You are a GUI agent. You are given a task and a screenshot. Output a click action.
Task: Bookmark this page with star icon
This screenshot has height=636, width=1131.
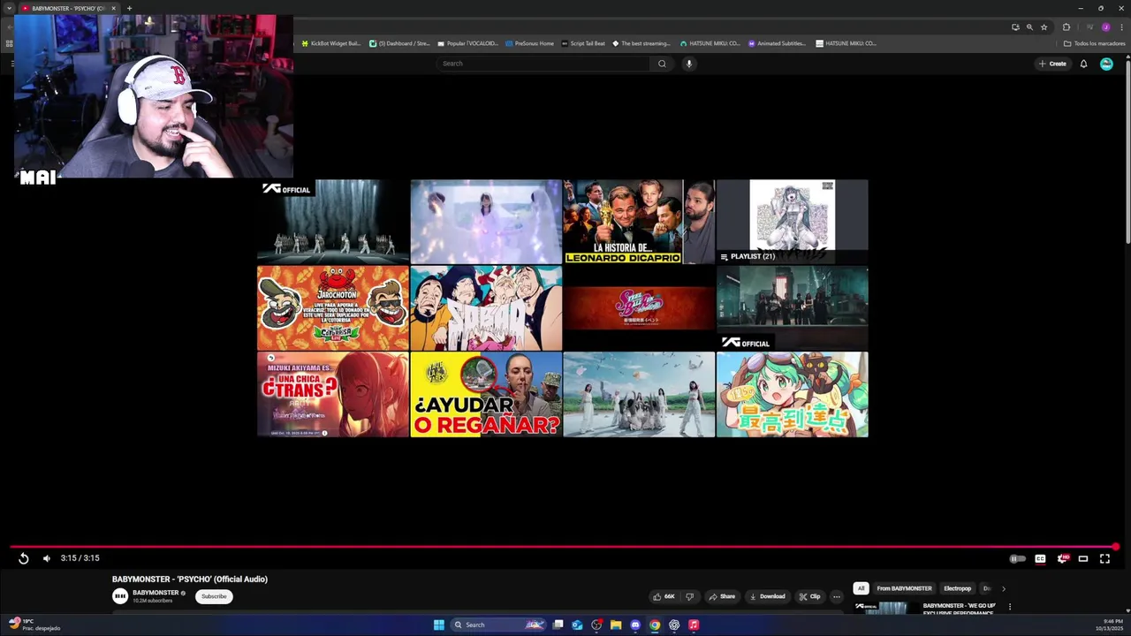(1044, 27)
